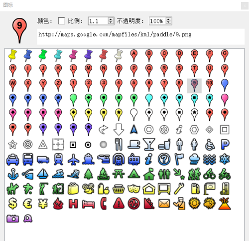Select the blue question mark circle icon
The height and width of the screenshot is (241, 249).
(x=164, y=159)
